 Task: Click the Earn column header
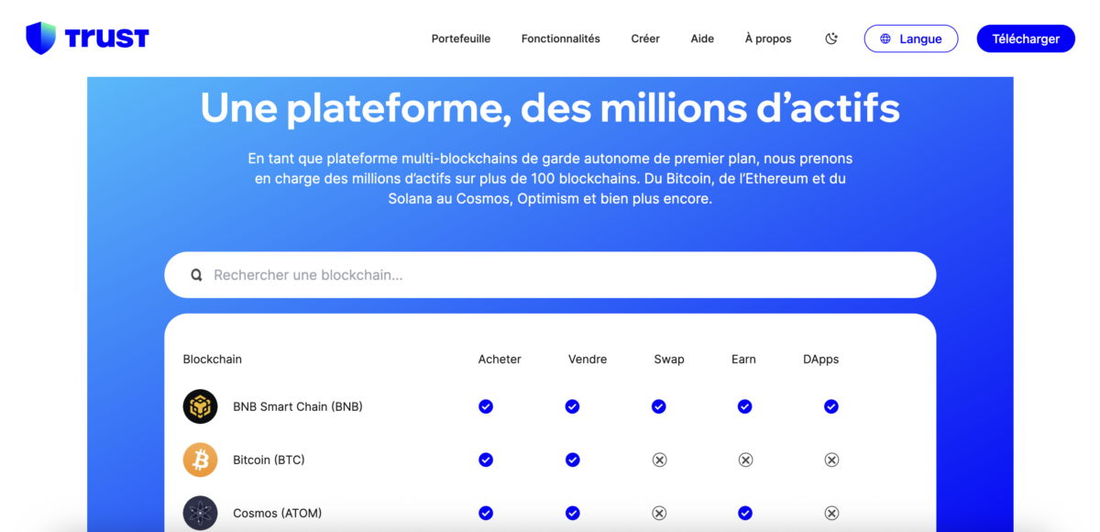pyautogui.click(x=743, y=360)
